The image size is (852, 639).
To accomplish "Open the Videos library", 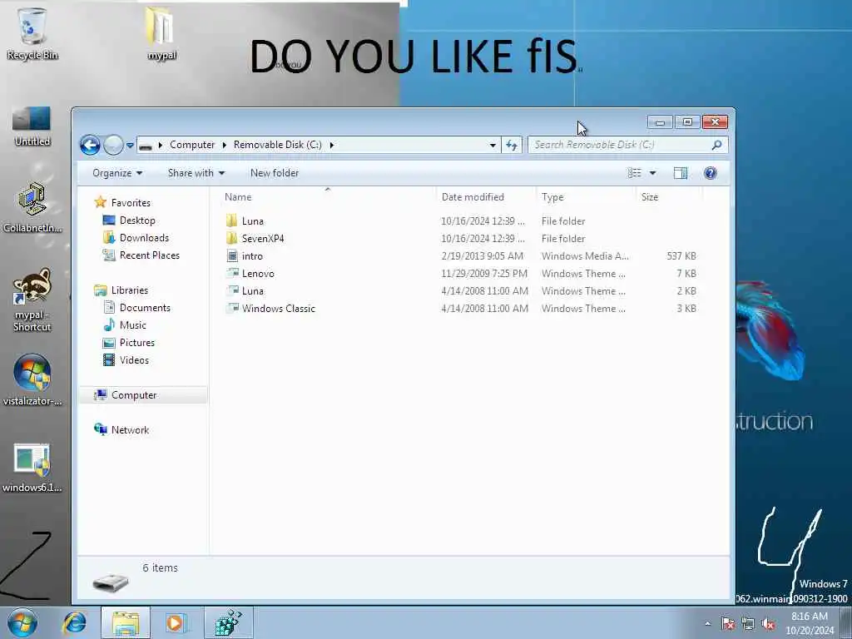I will (134, 359).
